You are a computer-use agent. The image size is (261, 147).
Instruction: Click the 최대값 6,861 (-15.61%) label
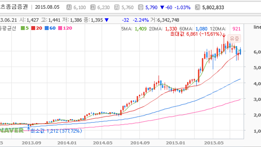(196, 34)
